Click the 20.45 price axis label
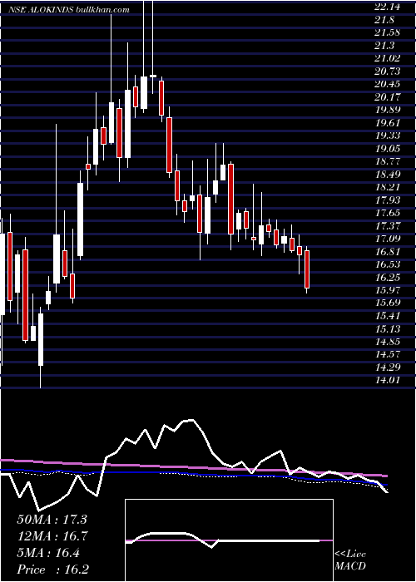Image resolution: width=416 pixels, height=582 pixels. [x=388, y=84]
